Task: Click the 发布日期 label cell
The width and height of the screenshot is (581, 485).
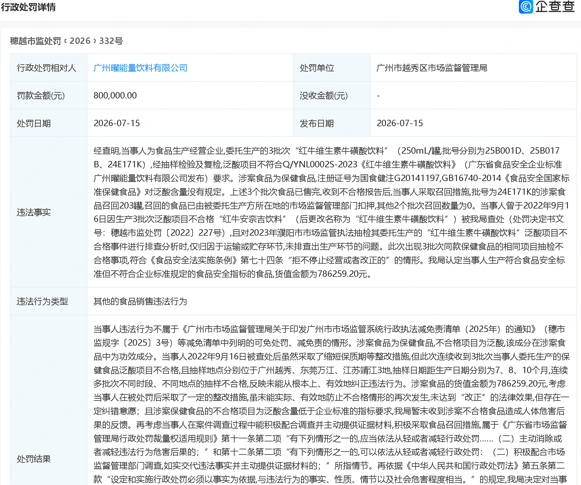Action: click(331, 123)
